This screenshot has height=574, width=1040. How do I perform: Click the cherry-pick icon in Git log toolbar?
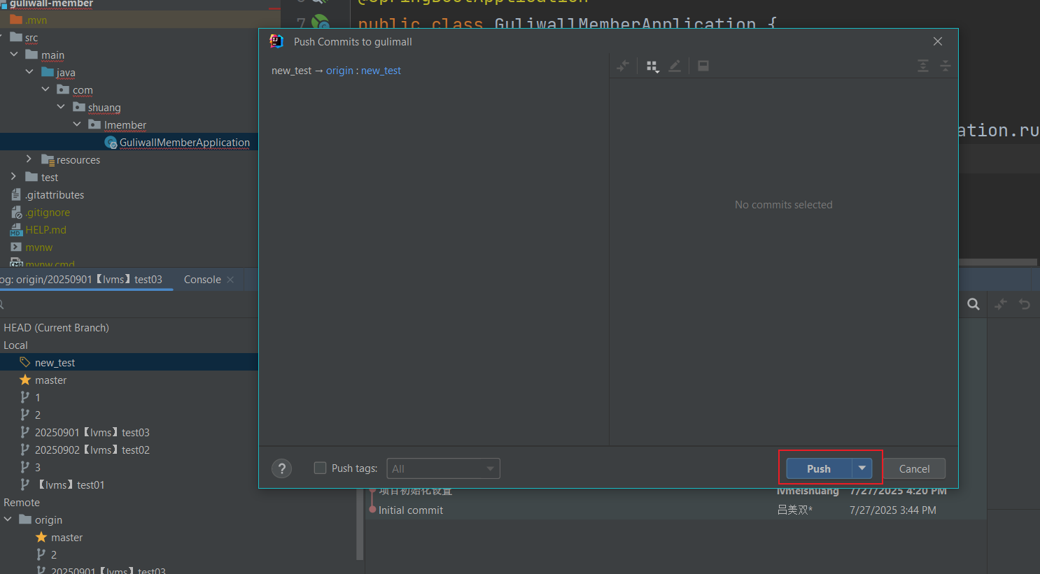(1001, 304)
